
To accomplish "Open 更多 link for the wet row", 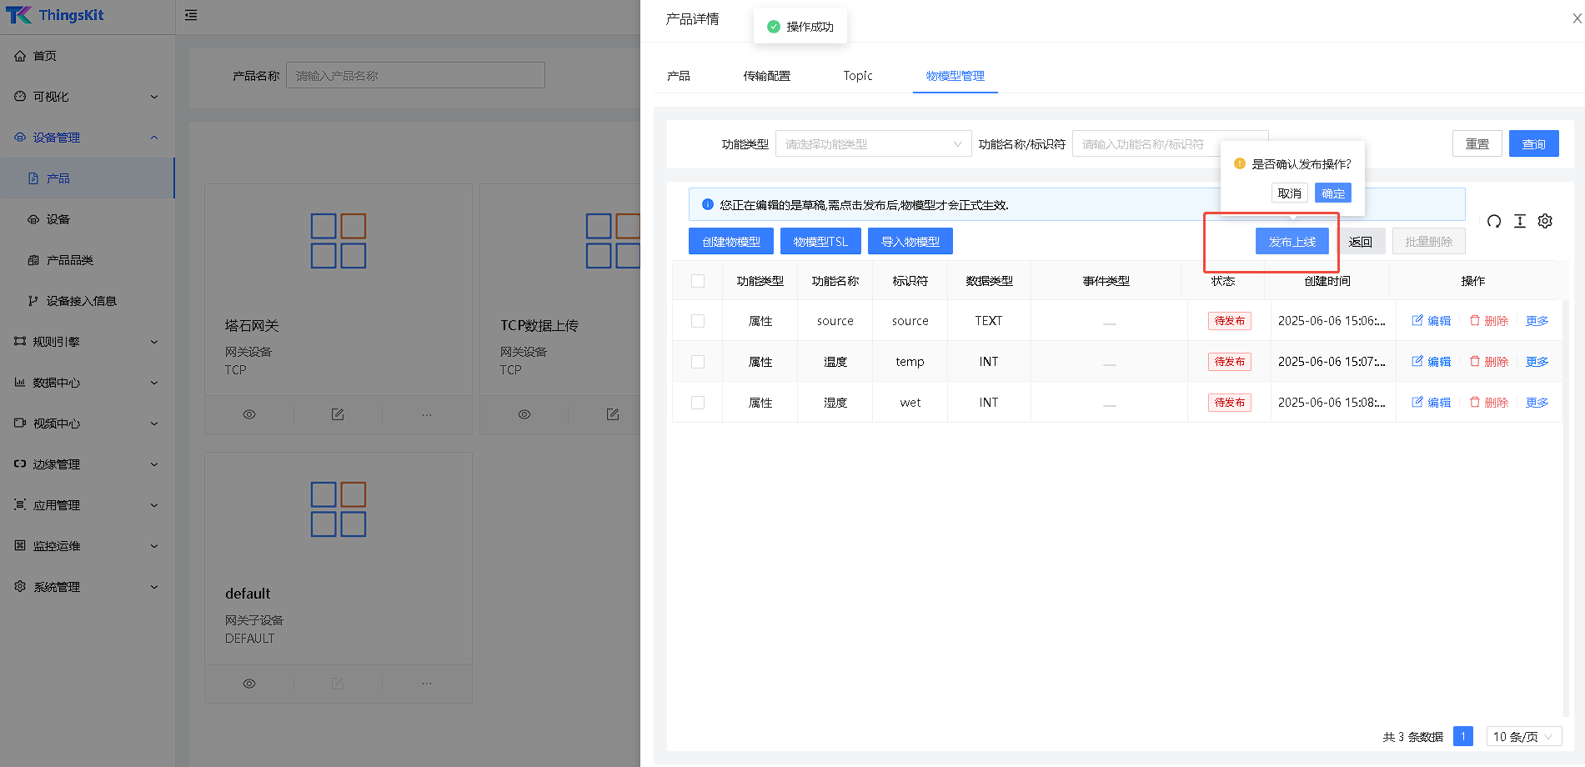I will tap(1537, 403).
